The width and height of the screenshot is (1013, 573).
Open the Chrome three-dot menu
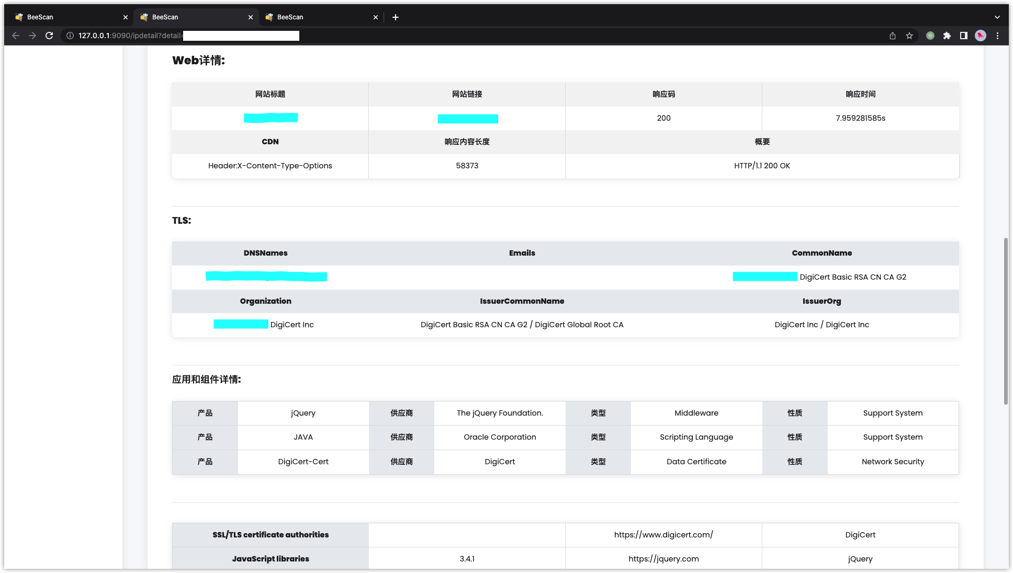click(997, 36)
